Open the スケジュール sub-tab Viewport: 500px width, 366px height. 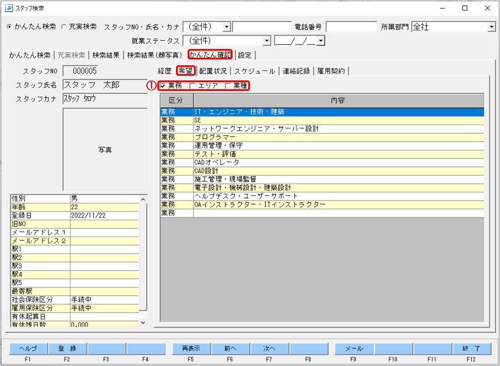tap(255, 71)
